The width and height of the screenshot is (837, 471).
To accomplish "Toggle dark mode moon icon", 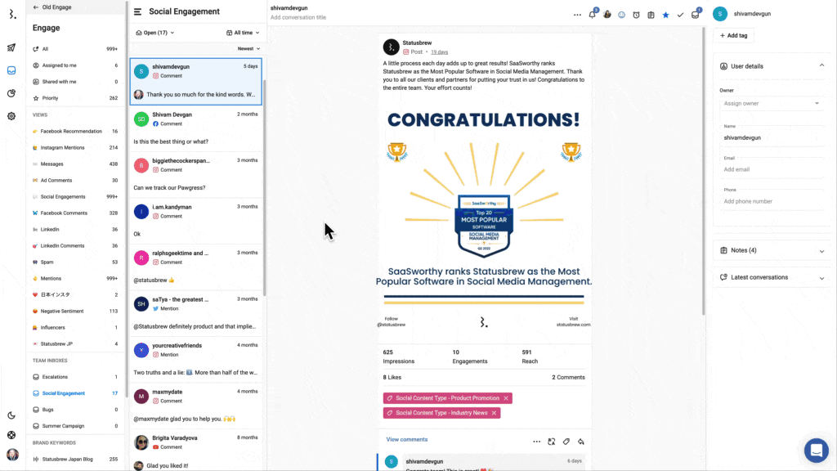I will coord(11,415).
